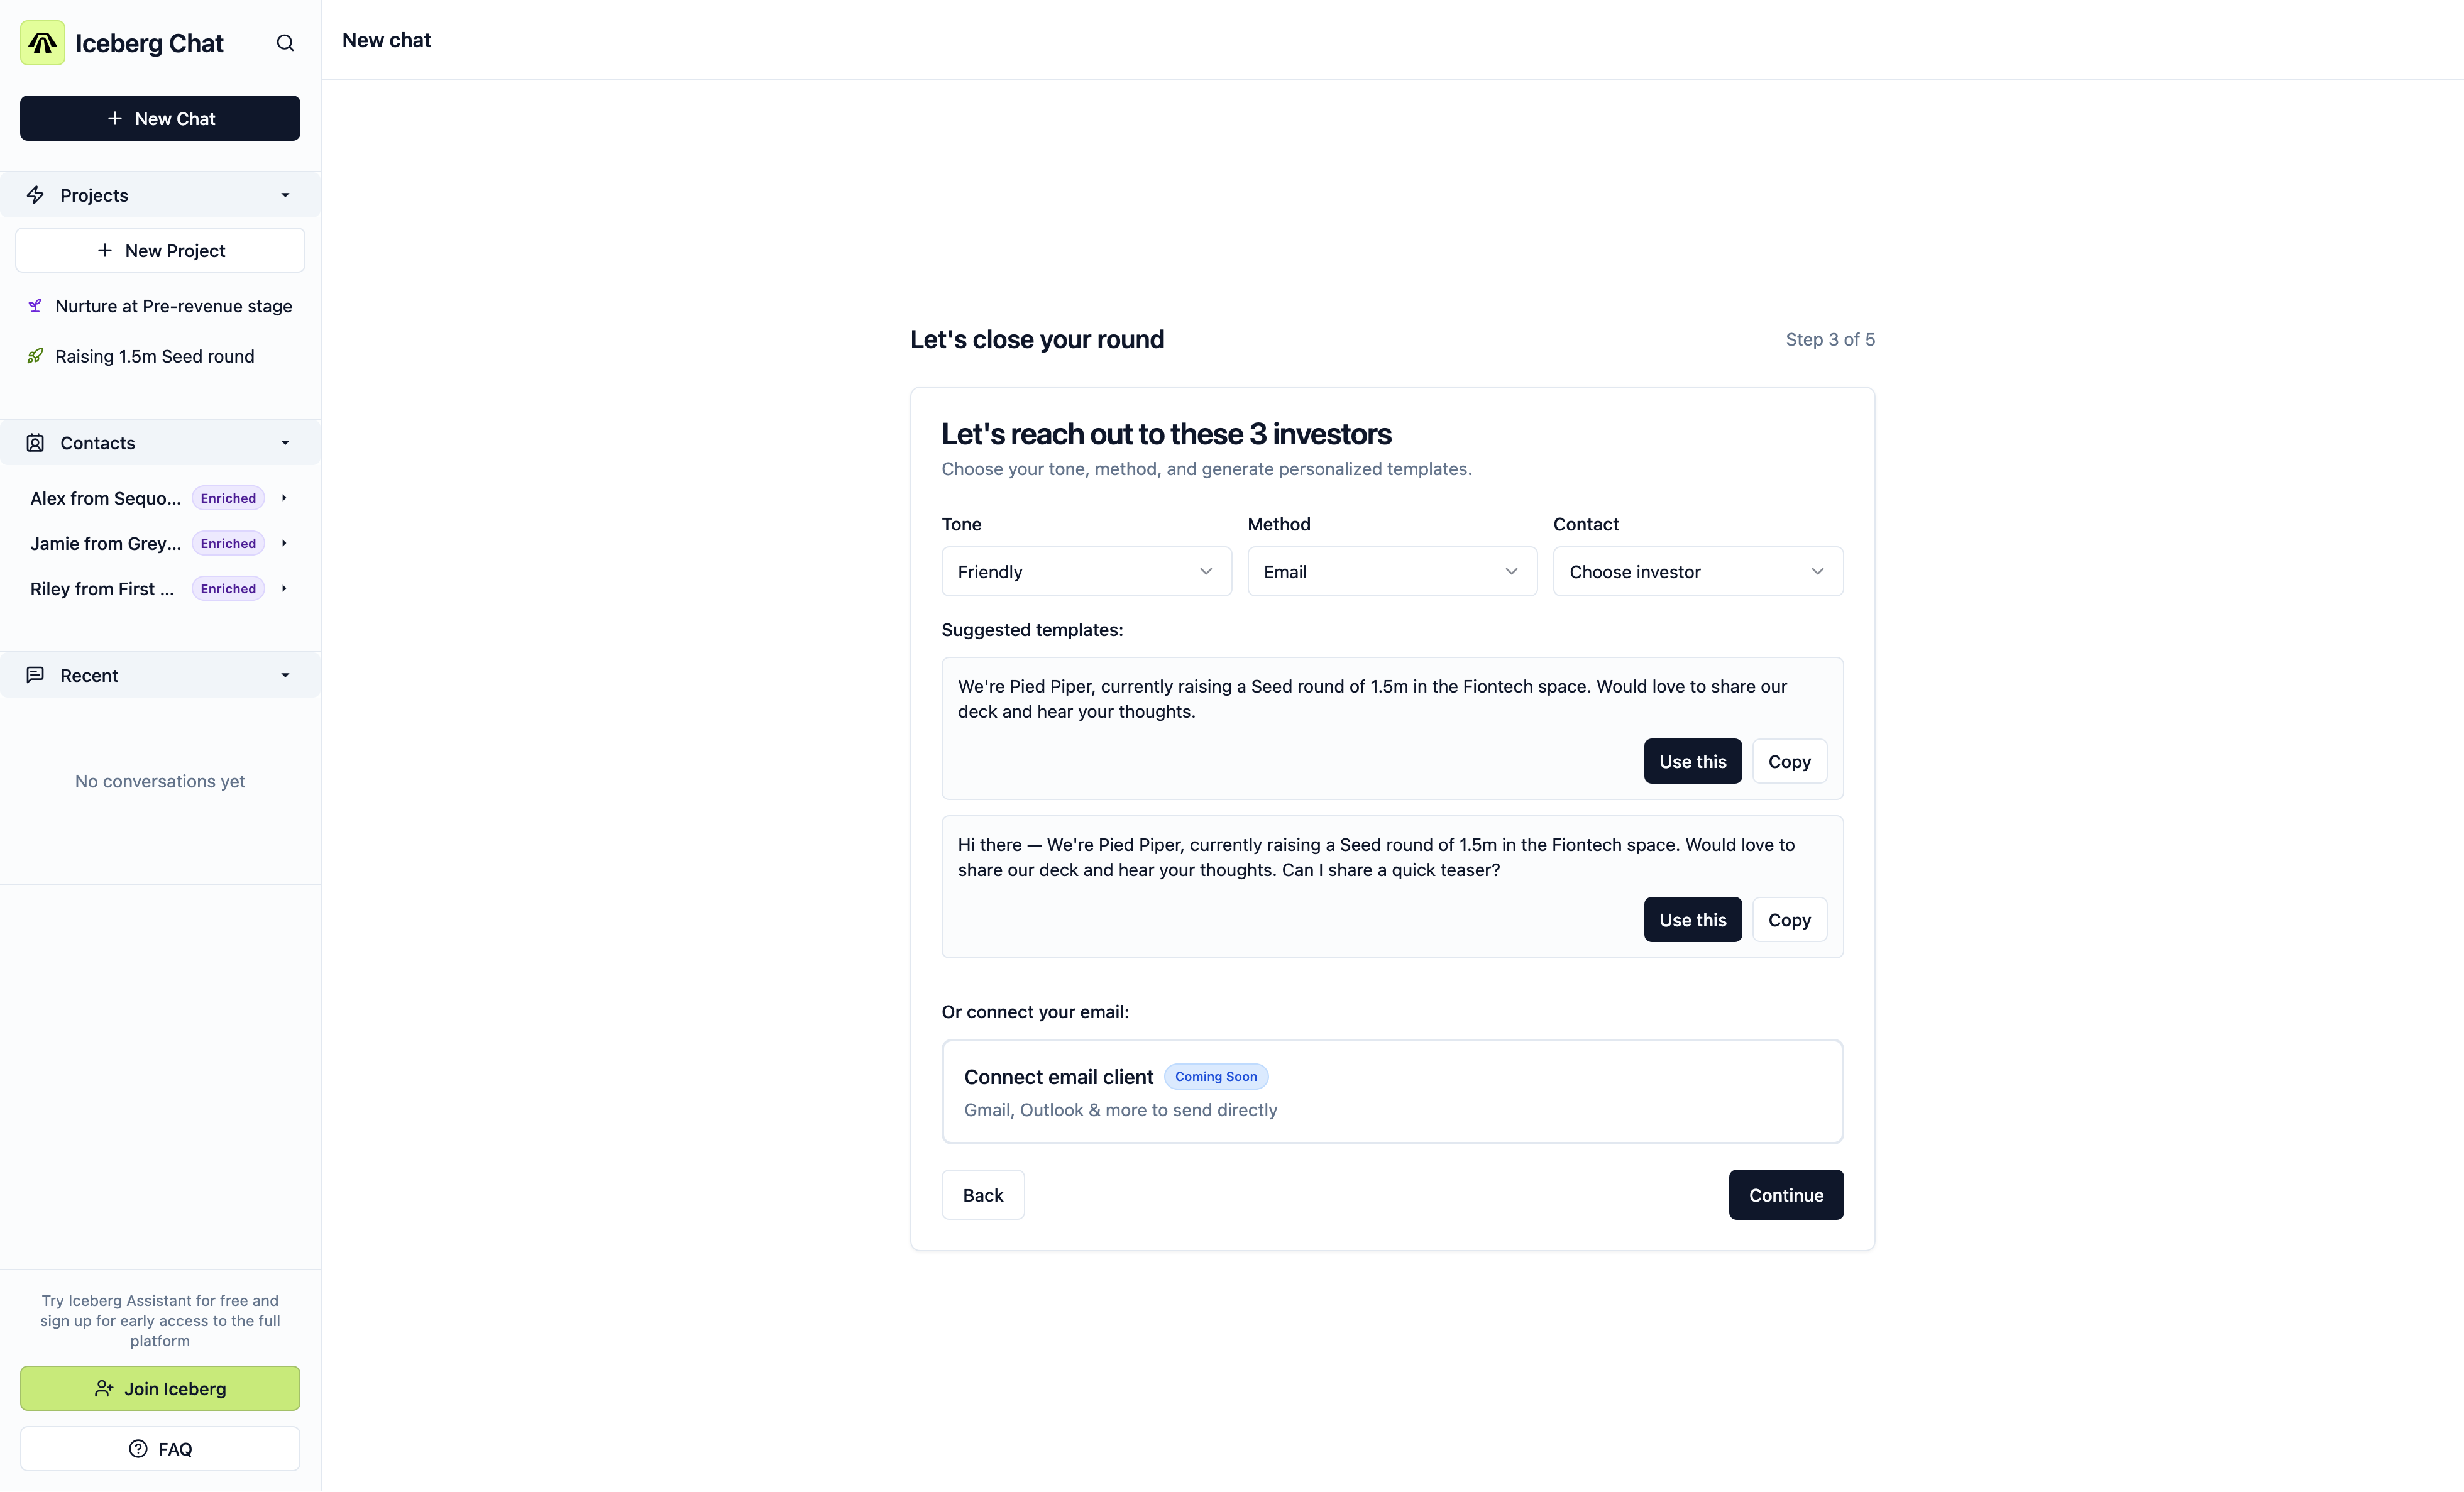Screen dimensions: 2464x1492
Task: Select the Connect email client card
Action: (1391, 1091)
